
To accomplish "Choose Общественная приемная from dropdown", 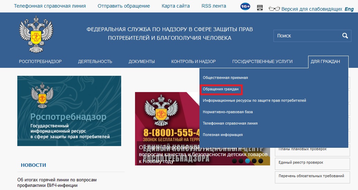I will point(225,78).
